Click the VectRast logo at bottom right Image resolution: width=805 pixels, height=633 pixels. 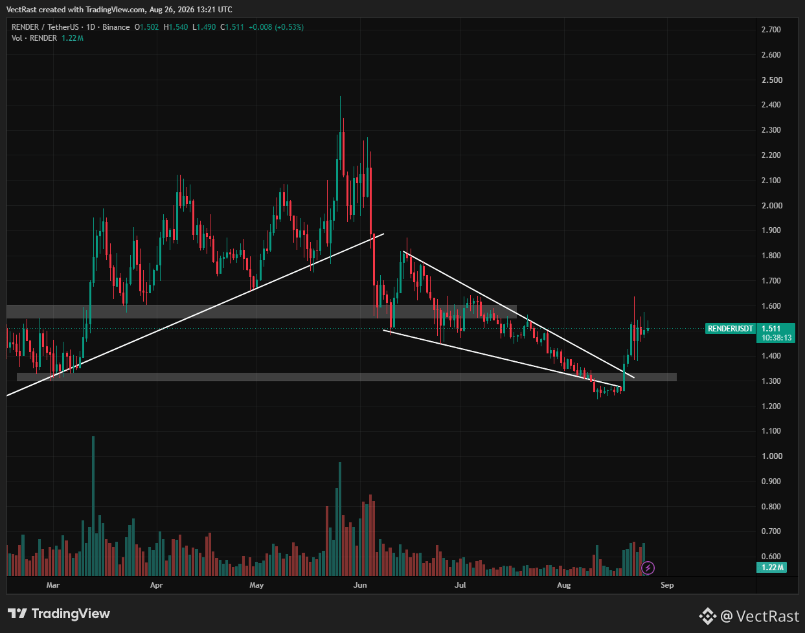(748, 616)
